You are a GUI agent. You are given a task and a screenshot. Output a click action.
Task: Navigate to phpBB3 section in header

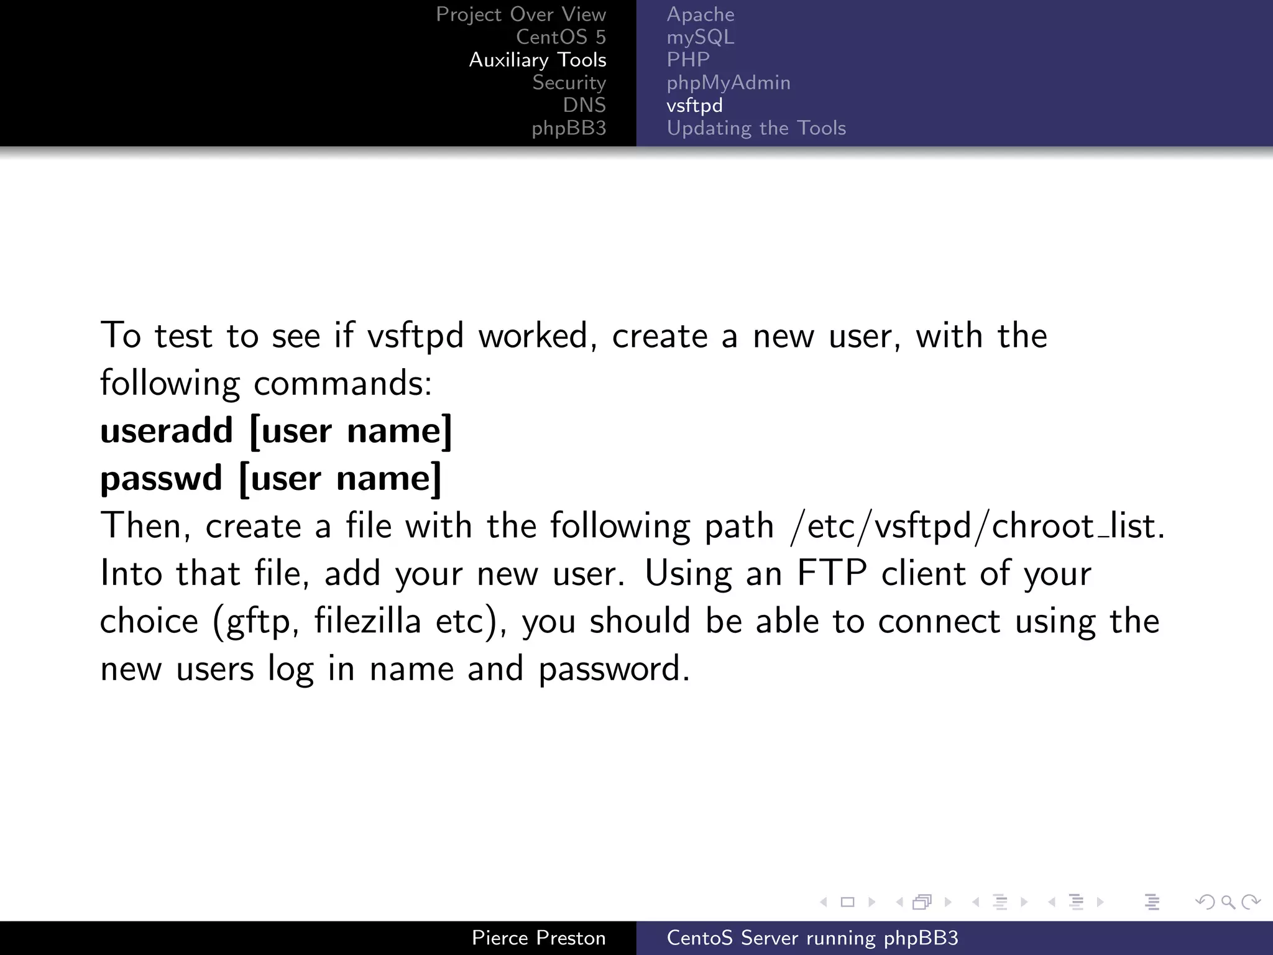[569, 127]
